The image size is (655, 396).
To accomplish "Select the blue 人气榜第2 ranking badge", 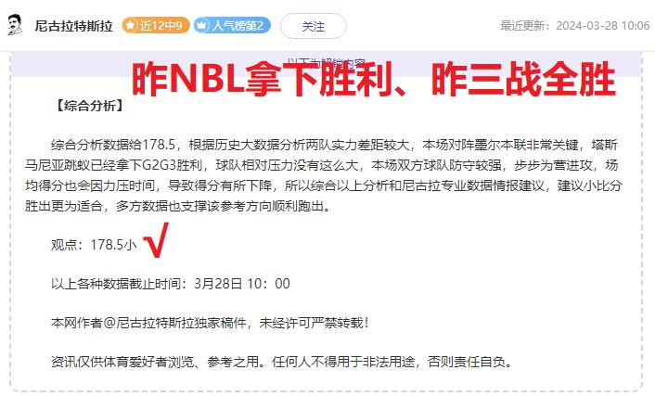I will coord(232,25).
